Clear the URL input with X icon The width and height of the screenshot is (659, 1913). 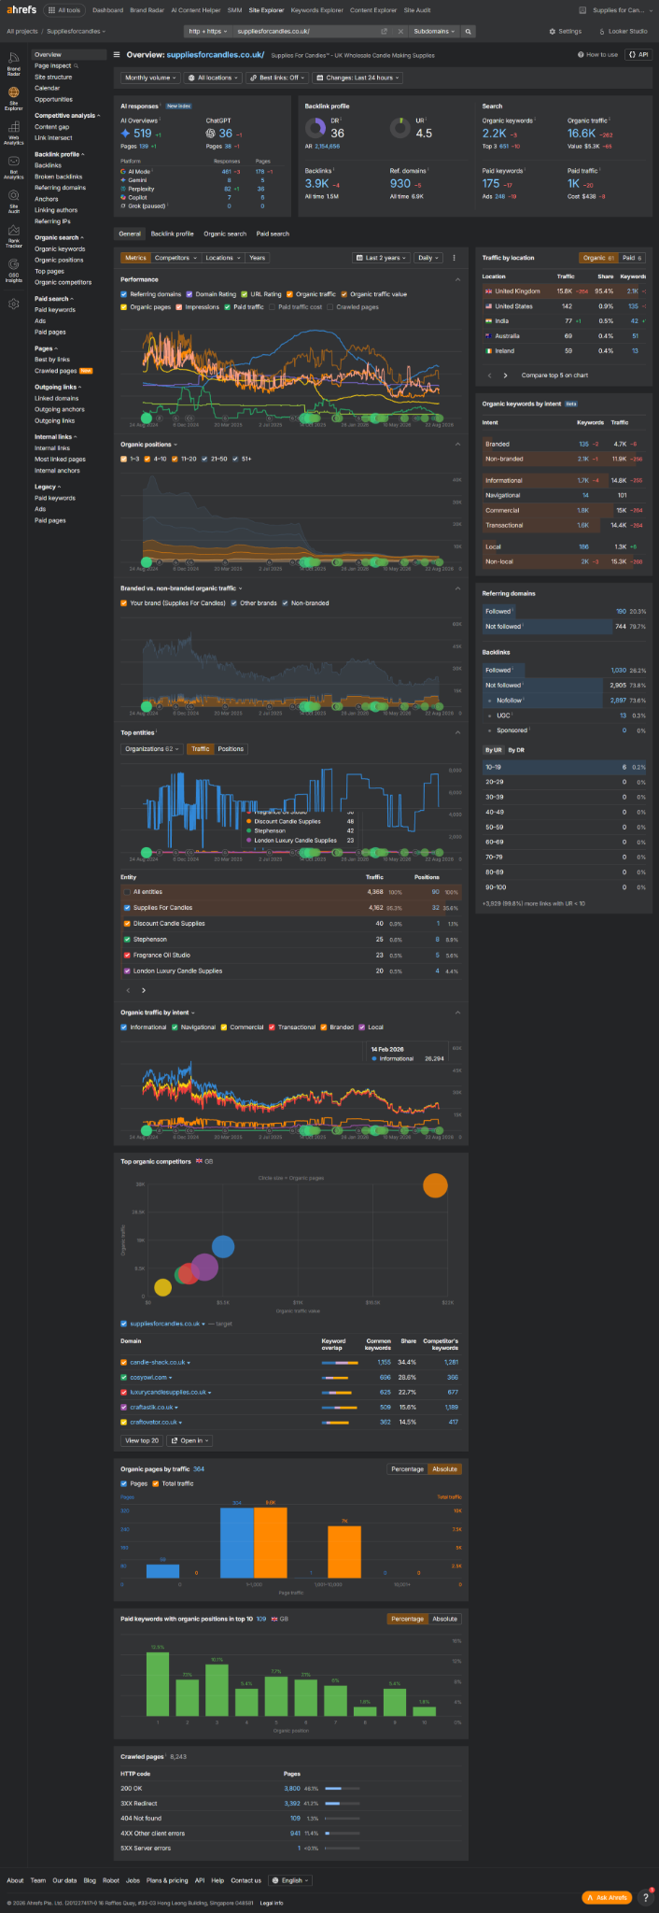(x=400, y=31)
